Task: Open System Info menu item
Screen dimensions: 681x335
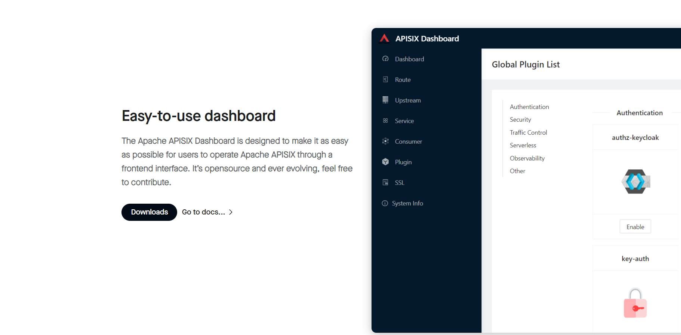Action: point(407,203)
